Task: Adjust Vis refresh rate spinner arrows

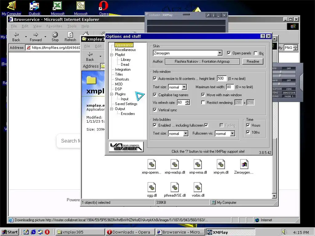Action: [187, 102]
